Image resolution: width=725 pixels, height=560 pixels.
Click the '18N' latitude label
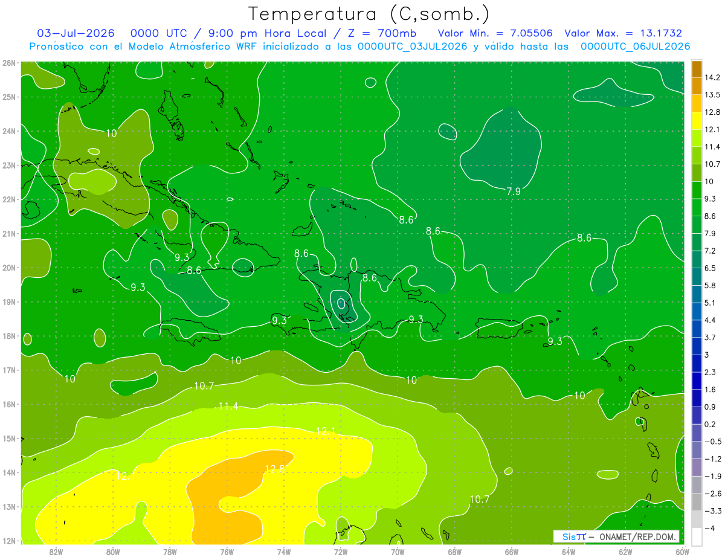click(x=8, y=336)
